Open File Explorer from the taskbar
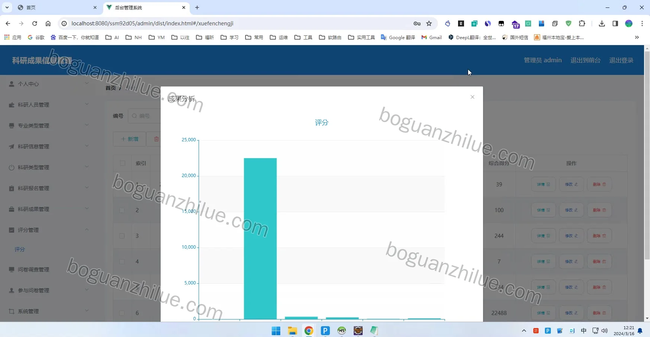The height and width of the screenshot is (337, 650). pos(292,331)
